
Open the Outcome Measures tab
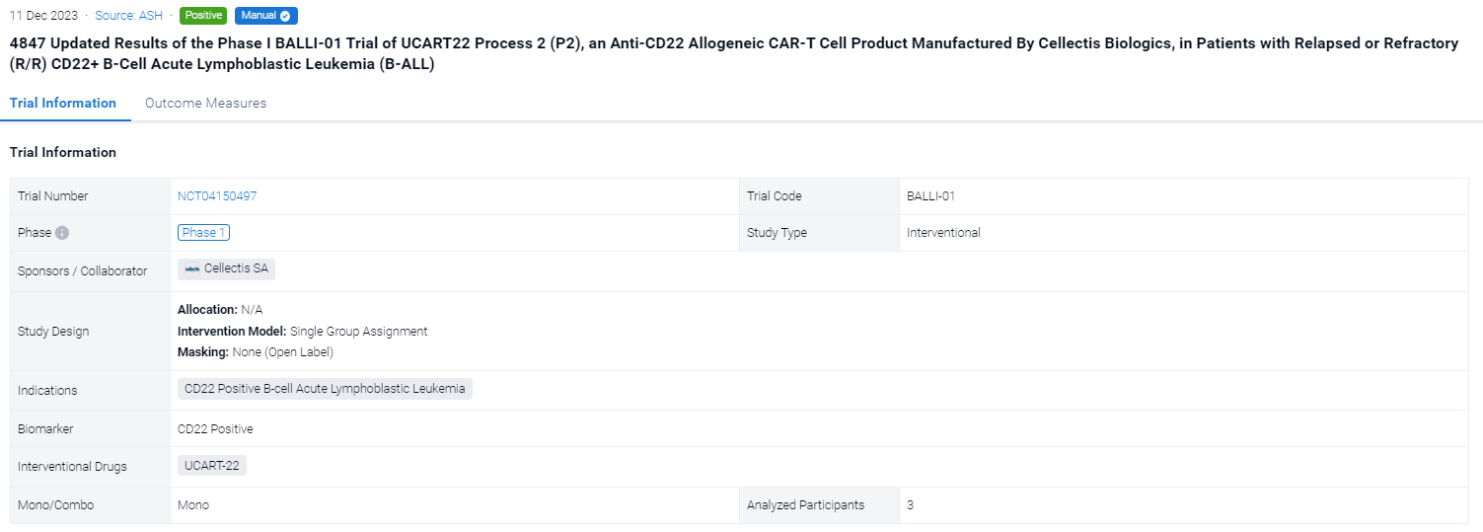205,103
